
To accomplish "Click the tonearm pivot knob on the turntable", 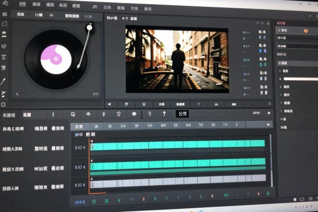I will pos(90,27).
